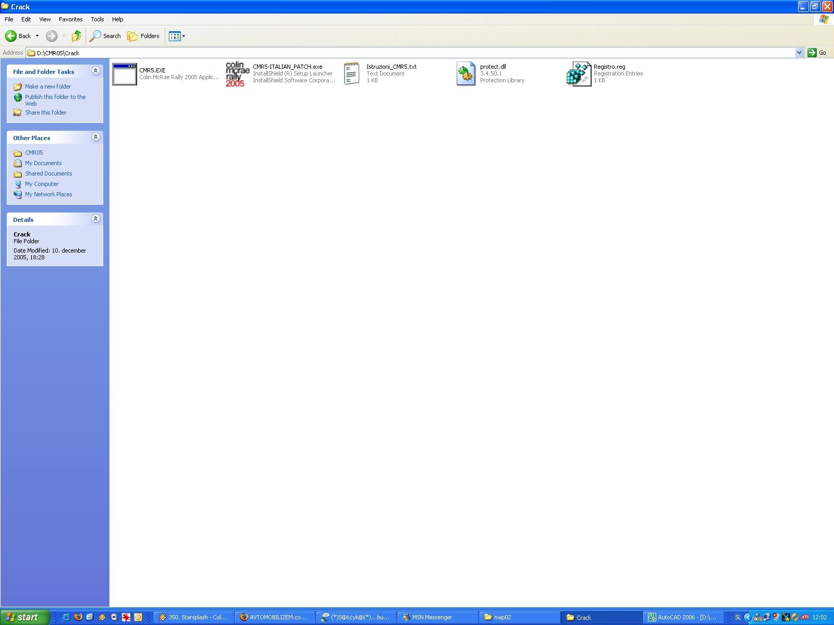The width and height of the screenshot is (834, 625).
Task: Launch Winamp from Quick Launch bar
Action: click(102, 617)
